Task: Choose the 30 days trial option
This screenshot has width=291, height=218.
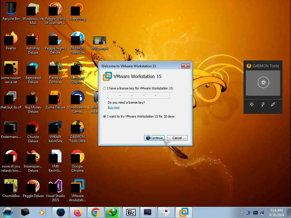Action: tap(105, 116)
